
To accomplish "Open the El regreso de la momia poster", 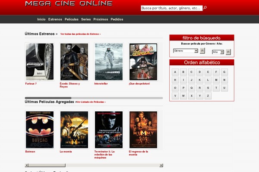I will (143, 130).
